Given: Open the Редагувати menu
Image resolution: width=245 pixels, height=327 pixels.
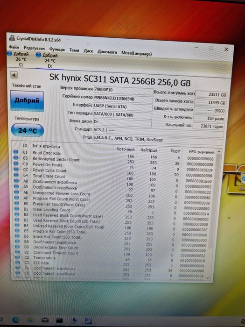Looking at the screenshot, I should point(34,48).
